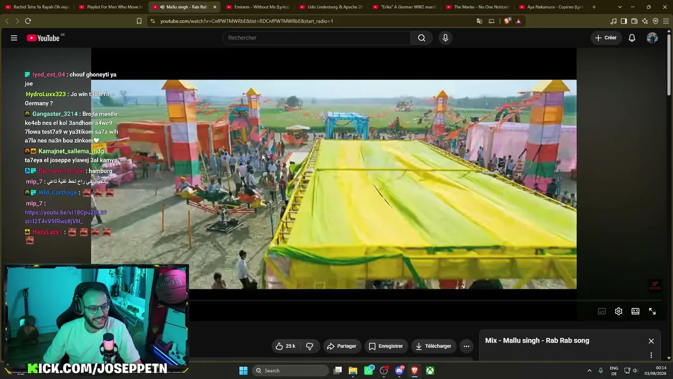Switch to the Rachid Taha Ya Rayah tab

tap(38, 7)
